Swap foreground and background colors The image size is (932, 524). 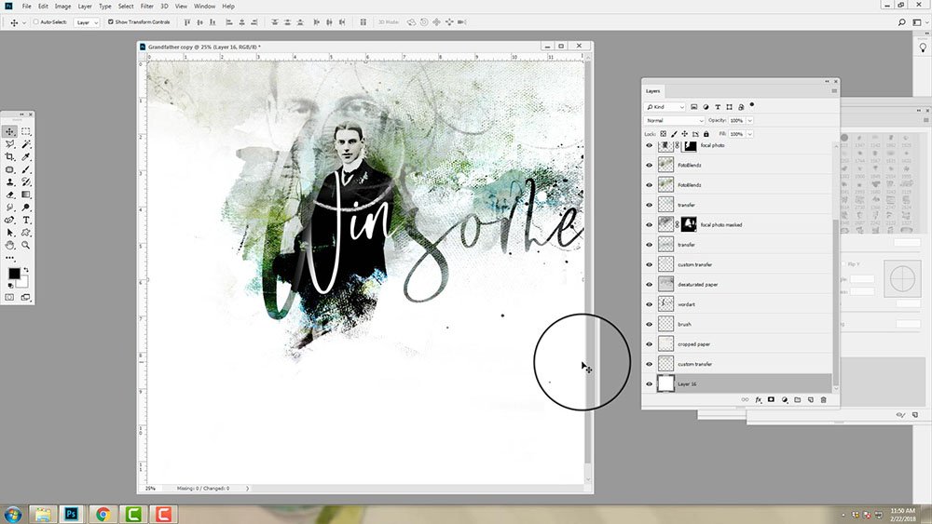(25, 270)
